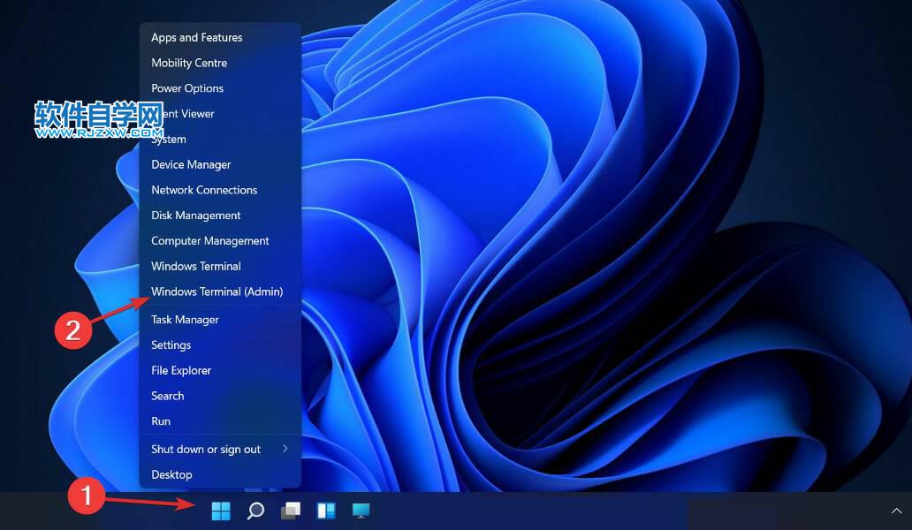Open taskbar Search magnifier icon
The height and width of the screenshot is (530, 912).
[256, 511]
